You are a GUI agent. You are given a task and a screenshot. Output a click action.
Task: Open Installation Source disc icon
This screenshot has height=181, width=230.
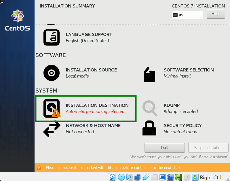pos(52,73)
